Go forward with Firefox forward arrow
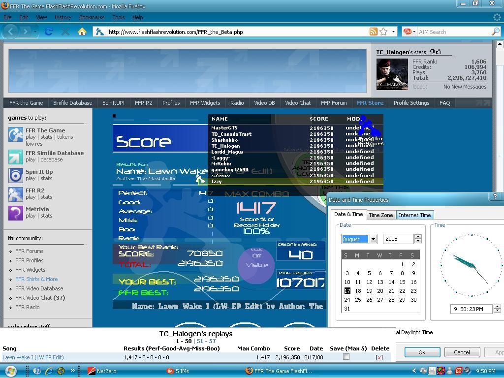The height and width of the screenshot is (378, 504). point(25,31)
